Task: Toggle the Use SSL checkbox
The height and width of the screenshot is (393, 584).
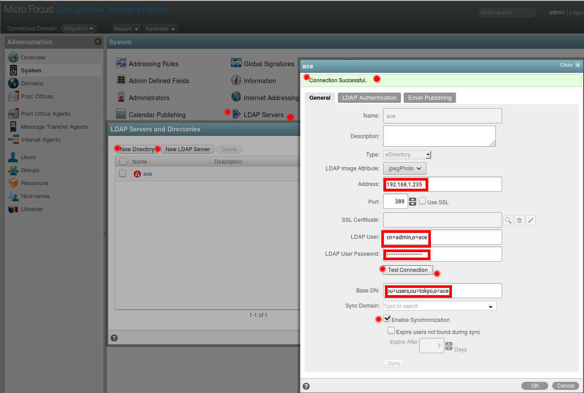Action: 422,201
